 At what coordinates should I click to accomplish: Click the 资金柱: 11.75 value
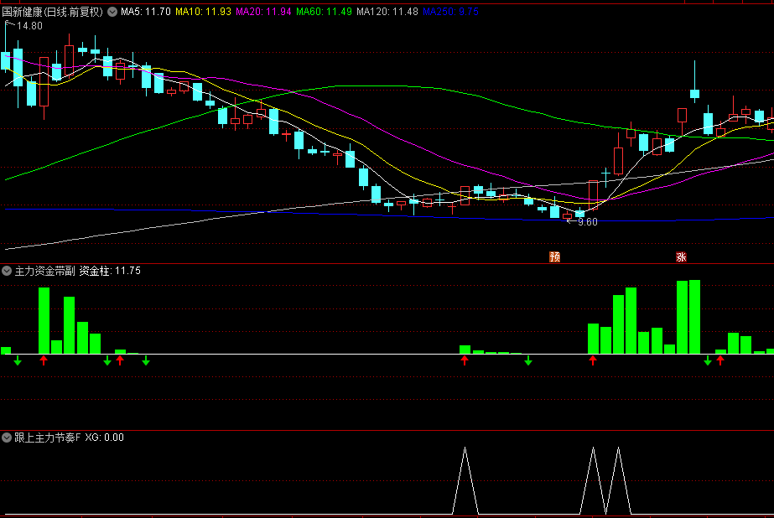tap(110, 271)
